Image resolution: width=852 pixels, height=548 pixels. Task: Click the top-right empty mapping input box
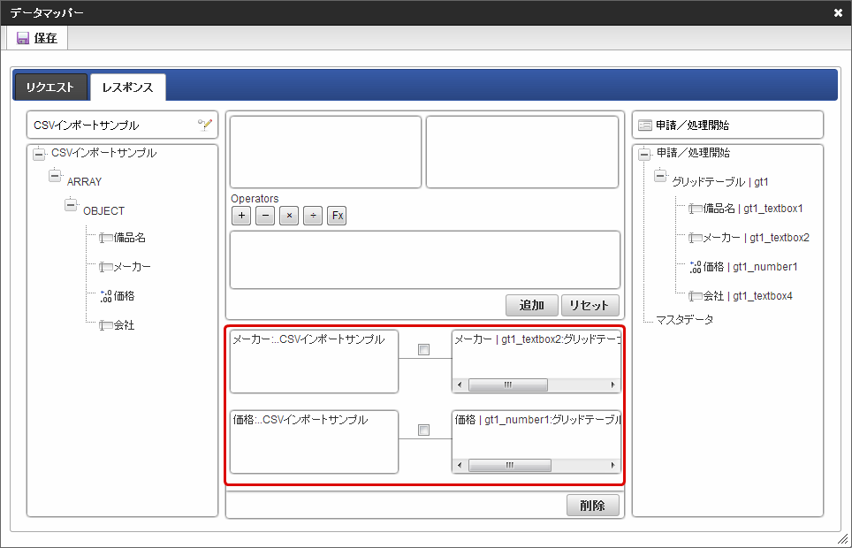(x=522, y=152)
